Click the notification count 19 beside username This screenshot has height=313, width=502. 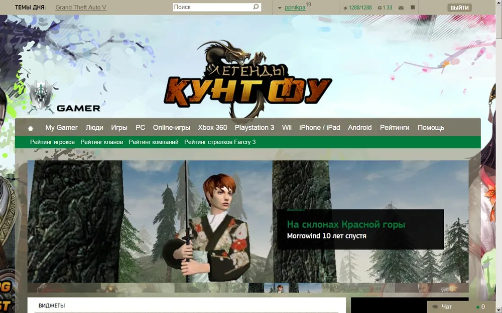(x=308, y=5)
